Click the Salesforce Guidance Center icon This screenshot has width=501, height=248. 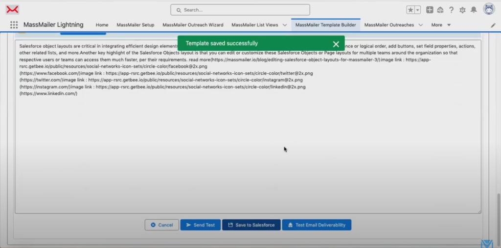[440, 10]
